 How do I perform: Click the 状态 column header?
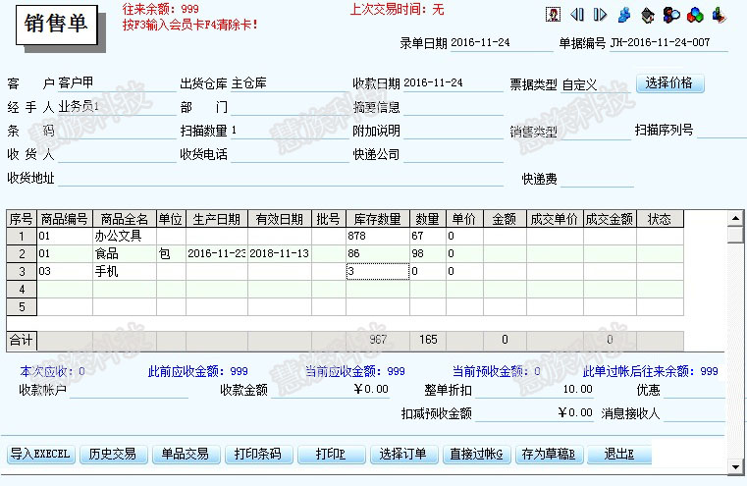pos(660,219)
